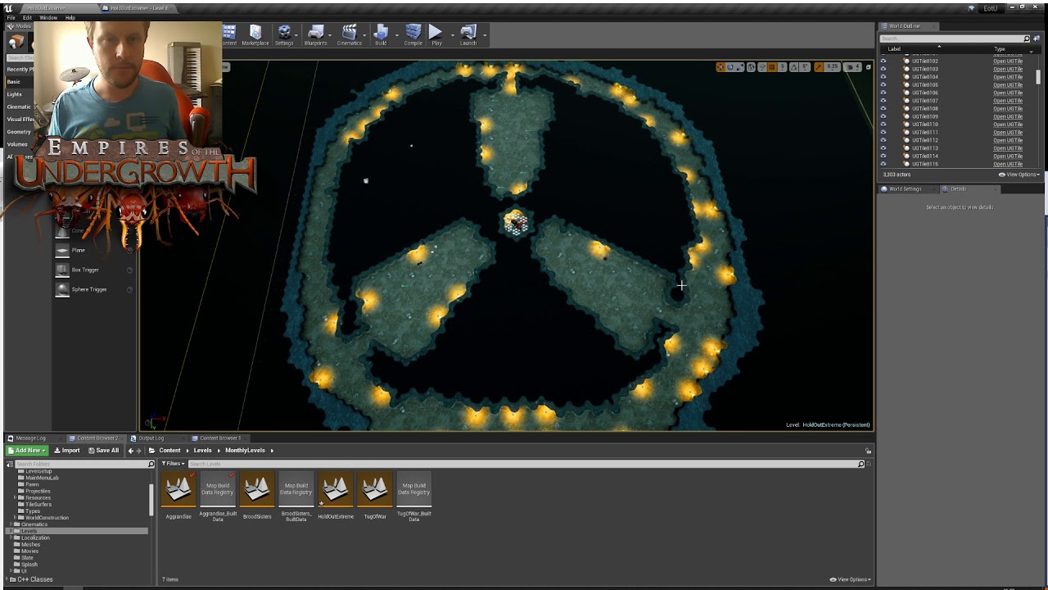Screen dimensions: 1048x590
Task: Toggle visibility of UGTile8102
Action: point(883,61)
